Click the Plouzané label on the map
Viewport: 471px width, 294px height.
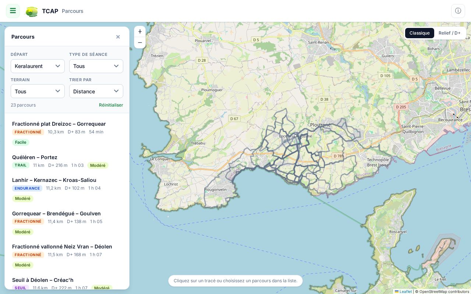321,125
